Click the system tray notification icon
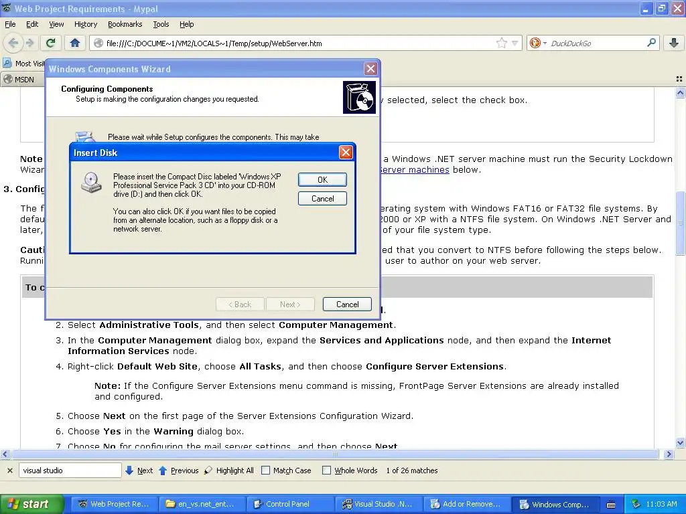 click(636, 504)
